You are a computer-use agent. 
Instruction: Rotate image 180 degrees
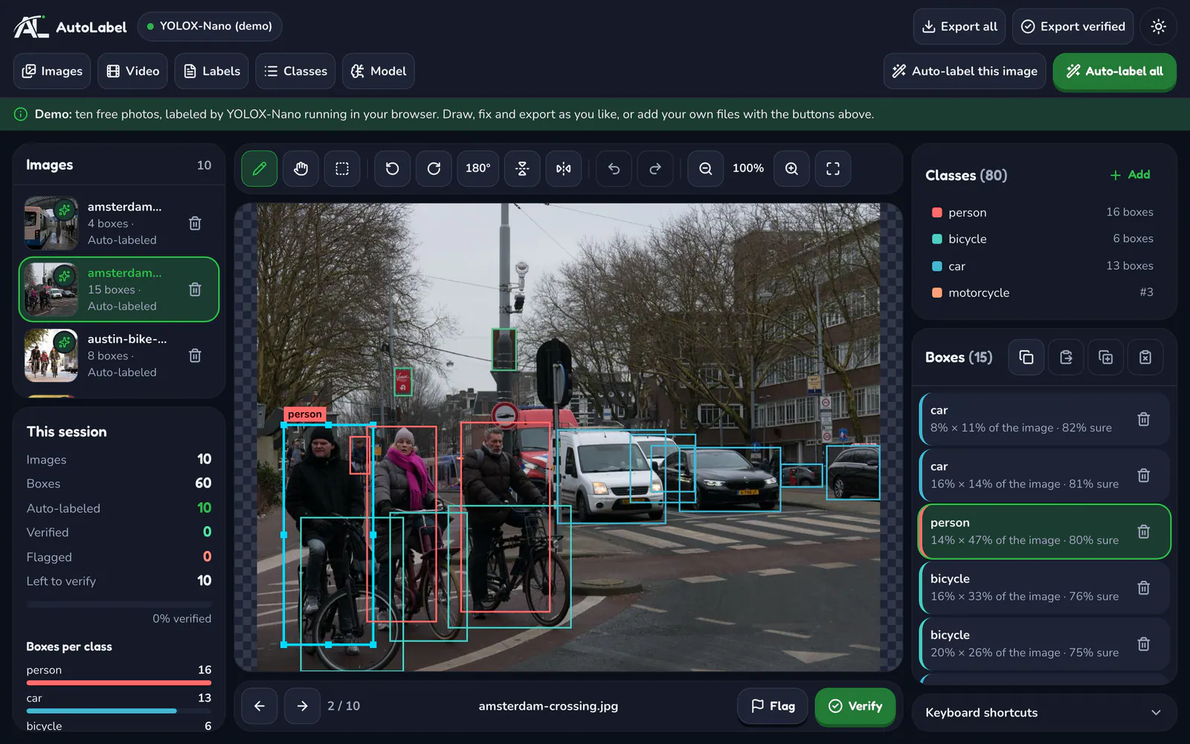477,169
